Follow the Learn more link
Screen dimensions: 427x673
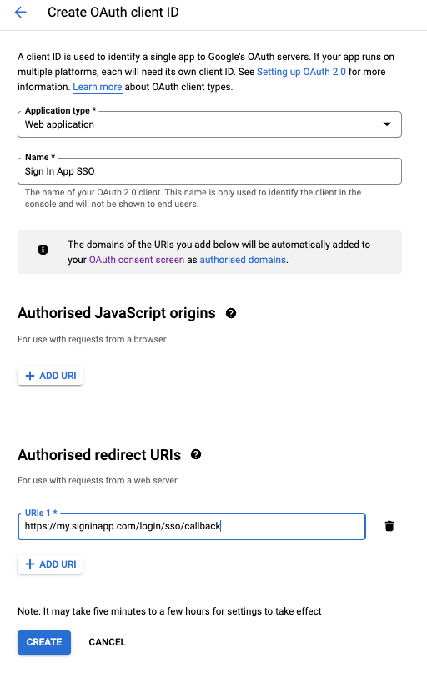tap(98, 87)
